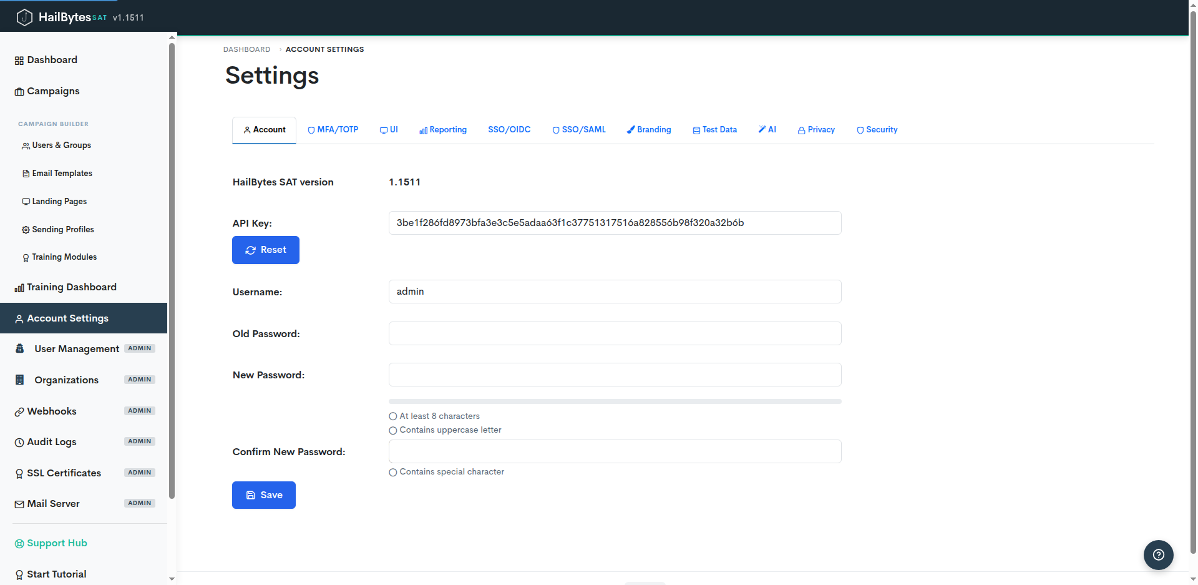The image size is (1198, 585).
Task: Click the Account Settings person icon
Action: [x=19, y=319]
